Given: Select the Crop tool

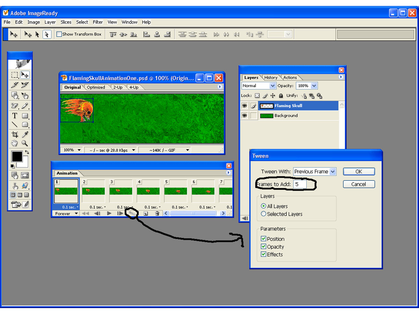Looking at the screenshot, I should 15,134.
